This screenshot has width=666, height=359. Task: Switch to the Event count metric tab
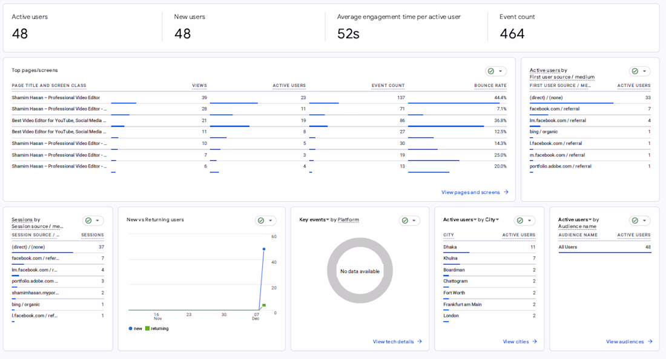(x=517, y=17)
